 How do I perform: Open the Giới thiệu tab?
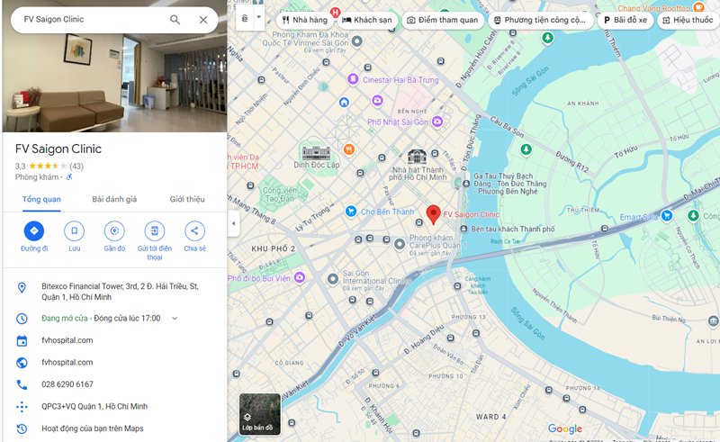[187, 199]
